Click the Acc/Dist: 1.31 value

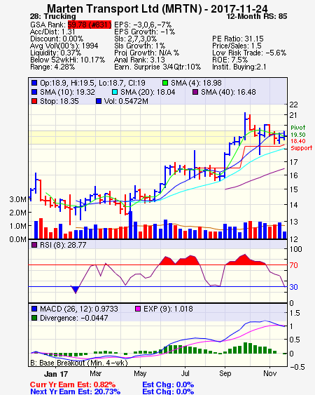pyautogui.click(x=52, y=32)
